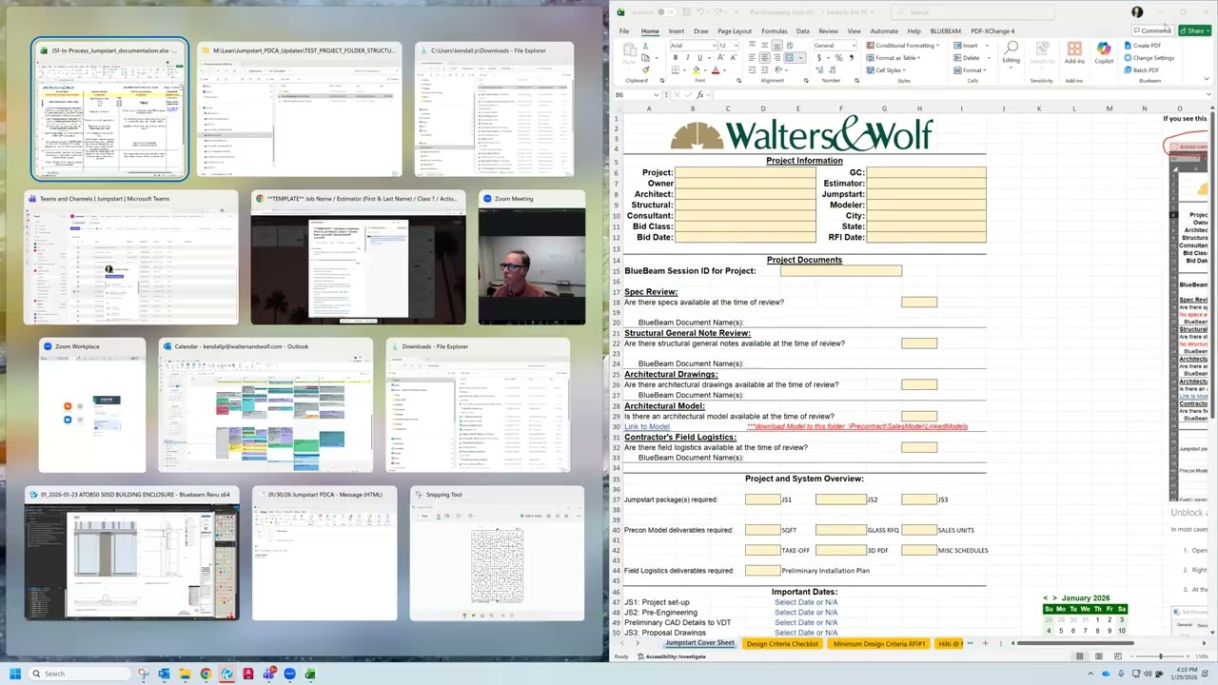Click the Cut scissors icon in Clipboard group
The width and height of the screenshot is (1218, 685).
(646, 46)
